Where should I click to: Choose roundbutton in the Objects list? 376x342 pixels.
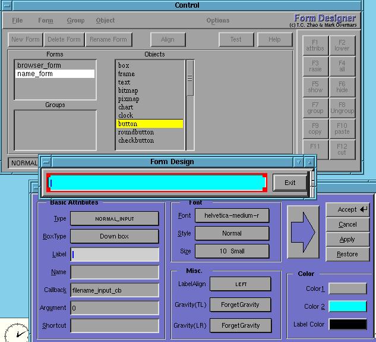pyautogui.click(x=135, y=132)
